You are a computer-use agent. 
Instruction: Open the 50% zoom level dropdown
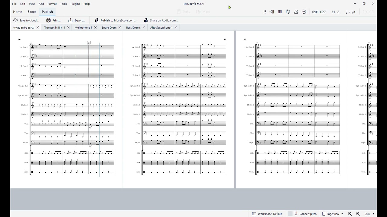(x=369, y=214)
